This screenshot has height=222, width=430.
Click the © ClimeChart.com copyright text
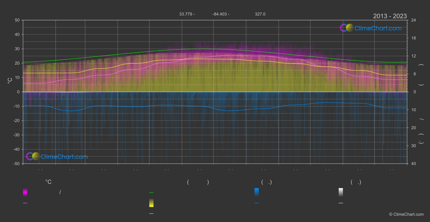[406, 214]
